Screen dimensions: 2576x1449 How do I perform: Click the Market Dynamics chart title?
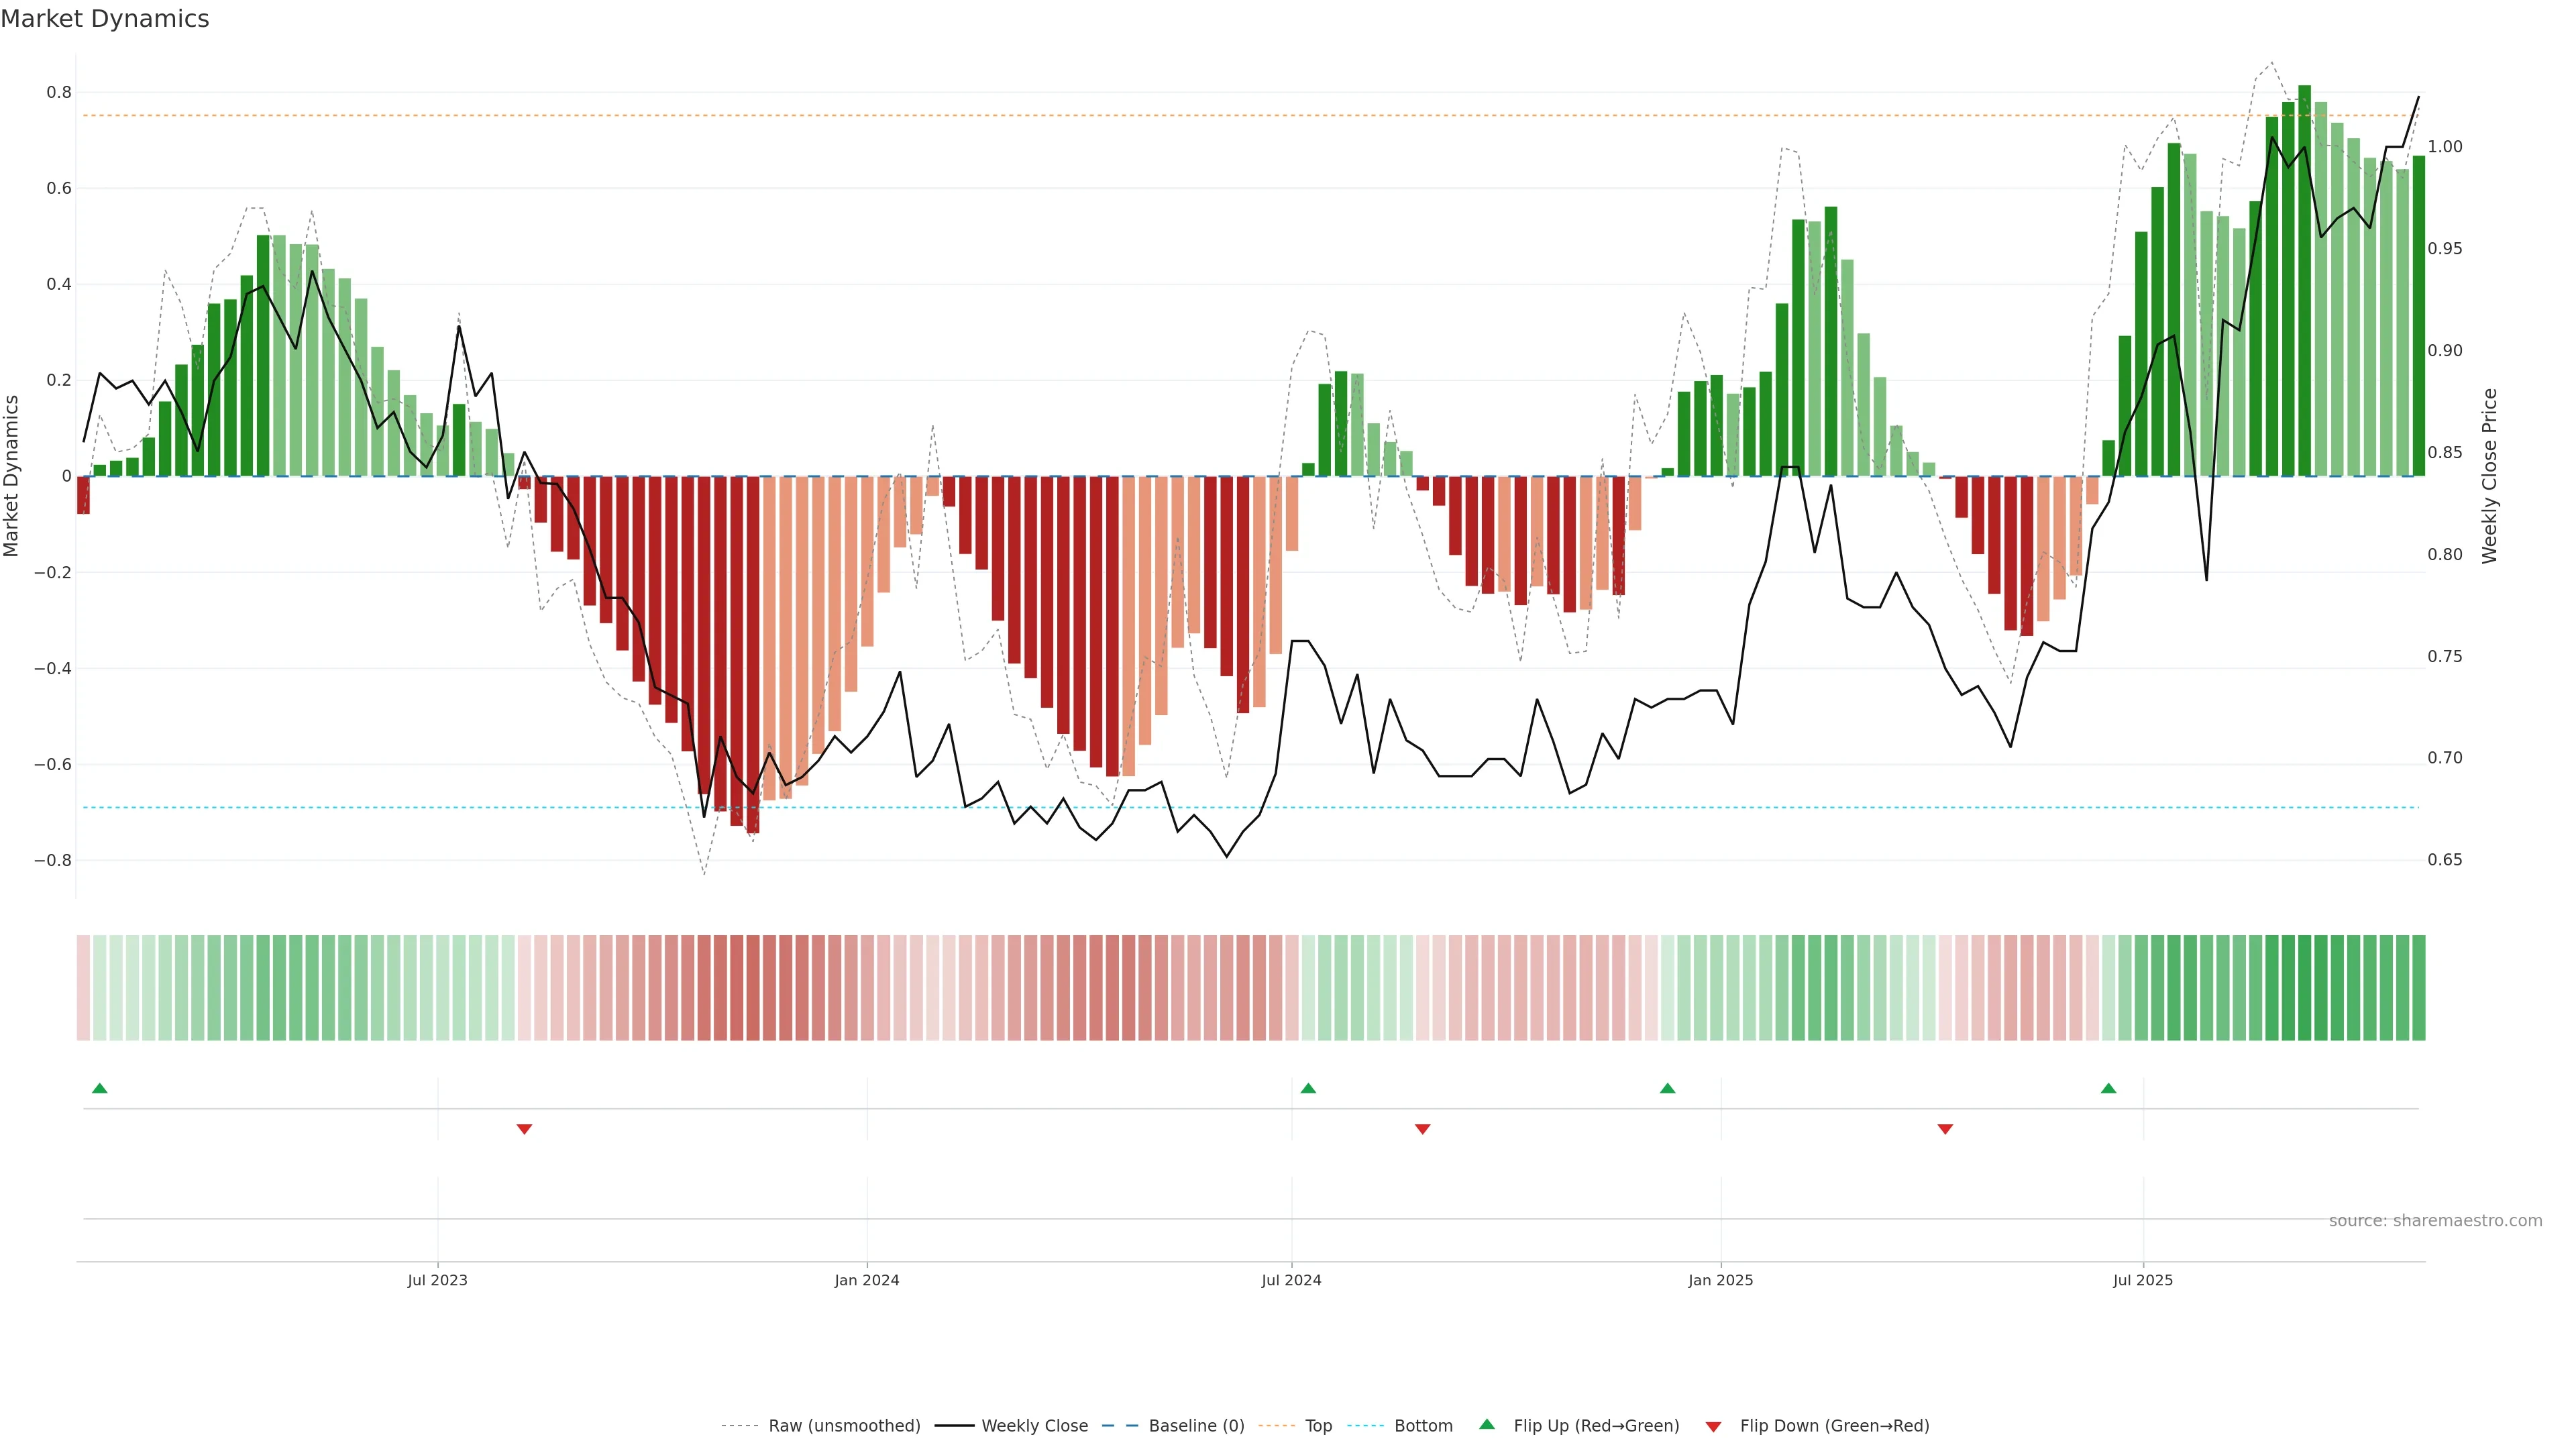click(105, 19)
